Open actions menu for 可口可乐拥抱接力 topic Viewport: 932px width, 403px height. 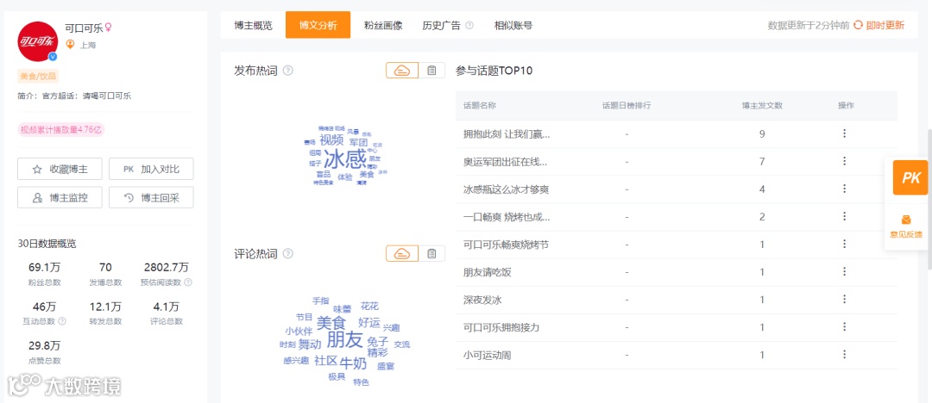[x=844, y=326]
